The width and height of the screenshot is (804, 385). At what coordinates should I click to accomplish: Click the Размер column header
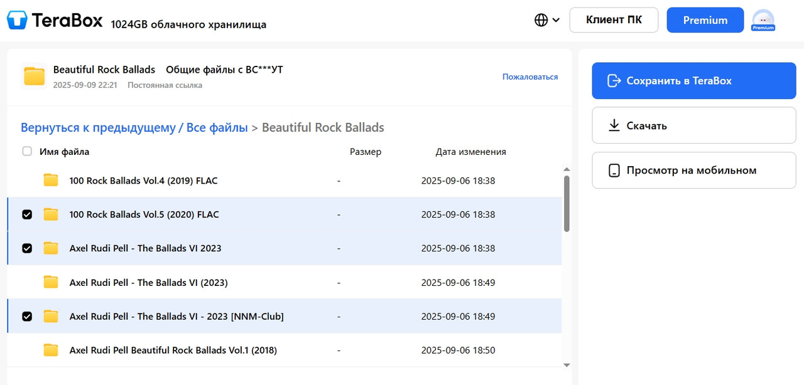(366, 152)
